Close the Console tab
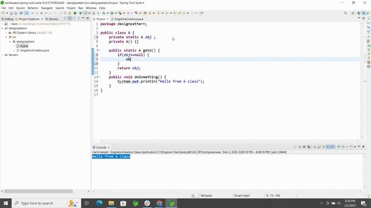Screen dimensions: 371x208 click(109, 147)
